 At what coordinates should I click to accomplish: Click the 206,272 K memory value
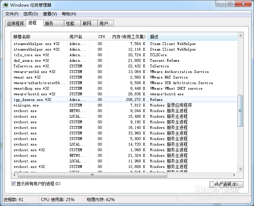pos(136,100)
